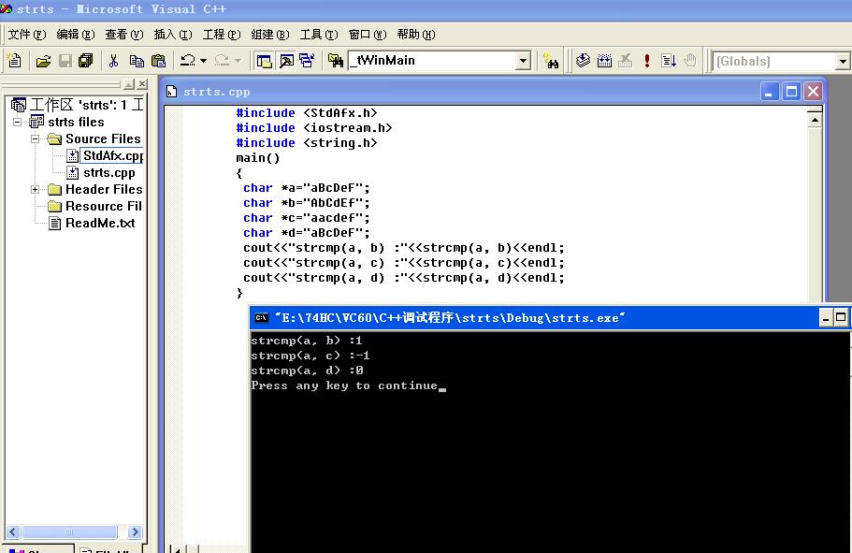The height and width of the screenshot is (553, 852).
Task: Click the Stop Build icon
Action: 626,61
